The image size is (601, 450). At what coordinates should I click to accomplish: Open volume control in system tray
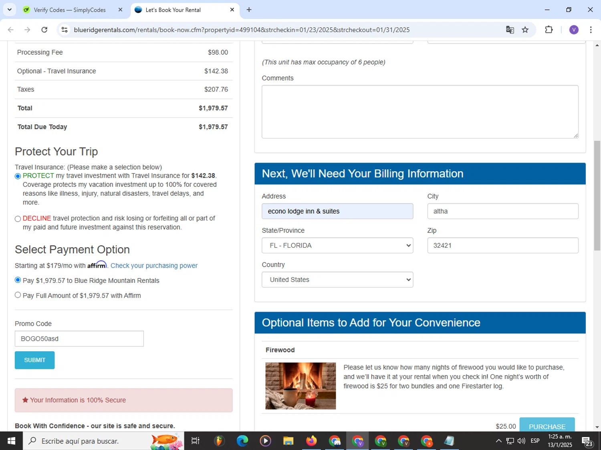[x=521, y=441]
